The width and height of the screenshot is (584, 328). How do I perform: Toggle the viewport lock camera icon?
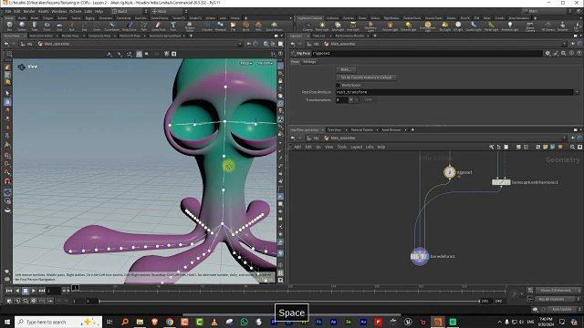[x=280, y=80]
